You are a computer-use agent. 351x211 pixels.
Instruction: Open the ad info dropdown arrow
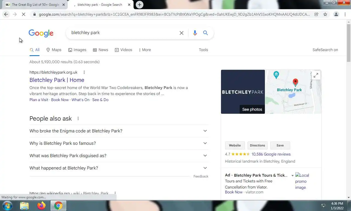(x=293, y=176)
